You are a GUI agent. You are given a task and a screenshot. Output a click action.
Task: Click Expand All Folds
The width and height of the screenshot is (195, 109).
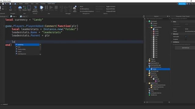point(110,9)
